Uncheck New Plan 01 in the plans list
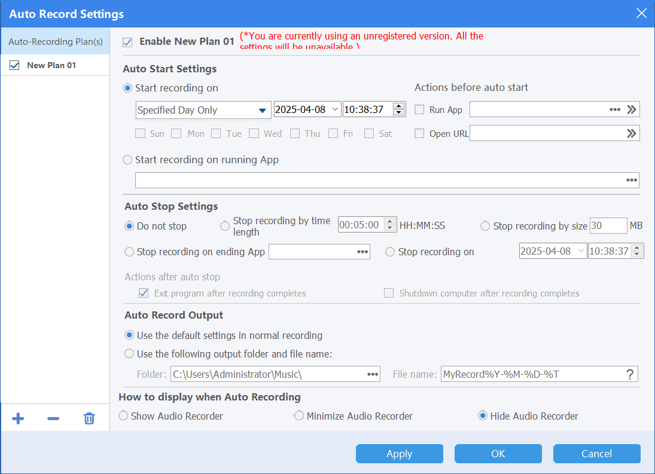655x474 pixels. 14,65
